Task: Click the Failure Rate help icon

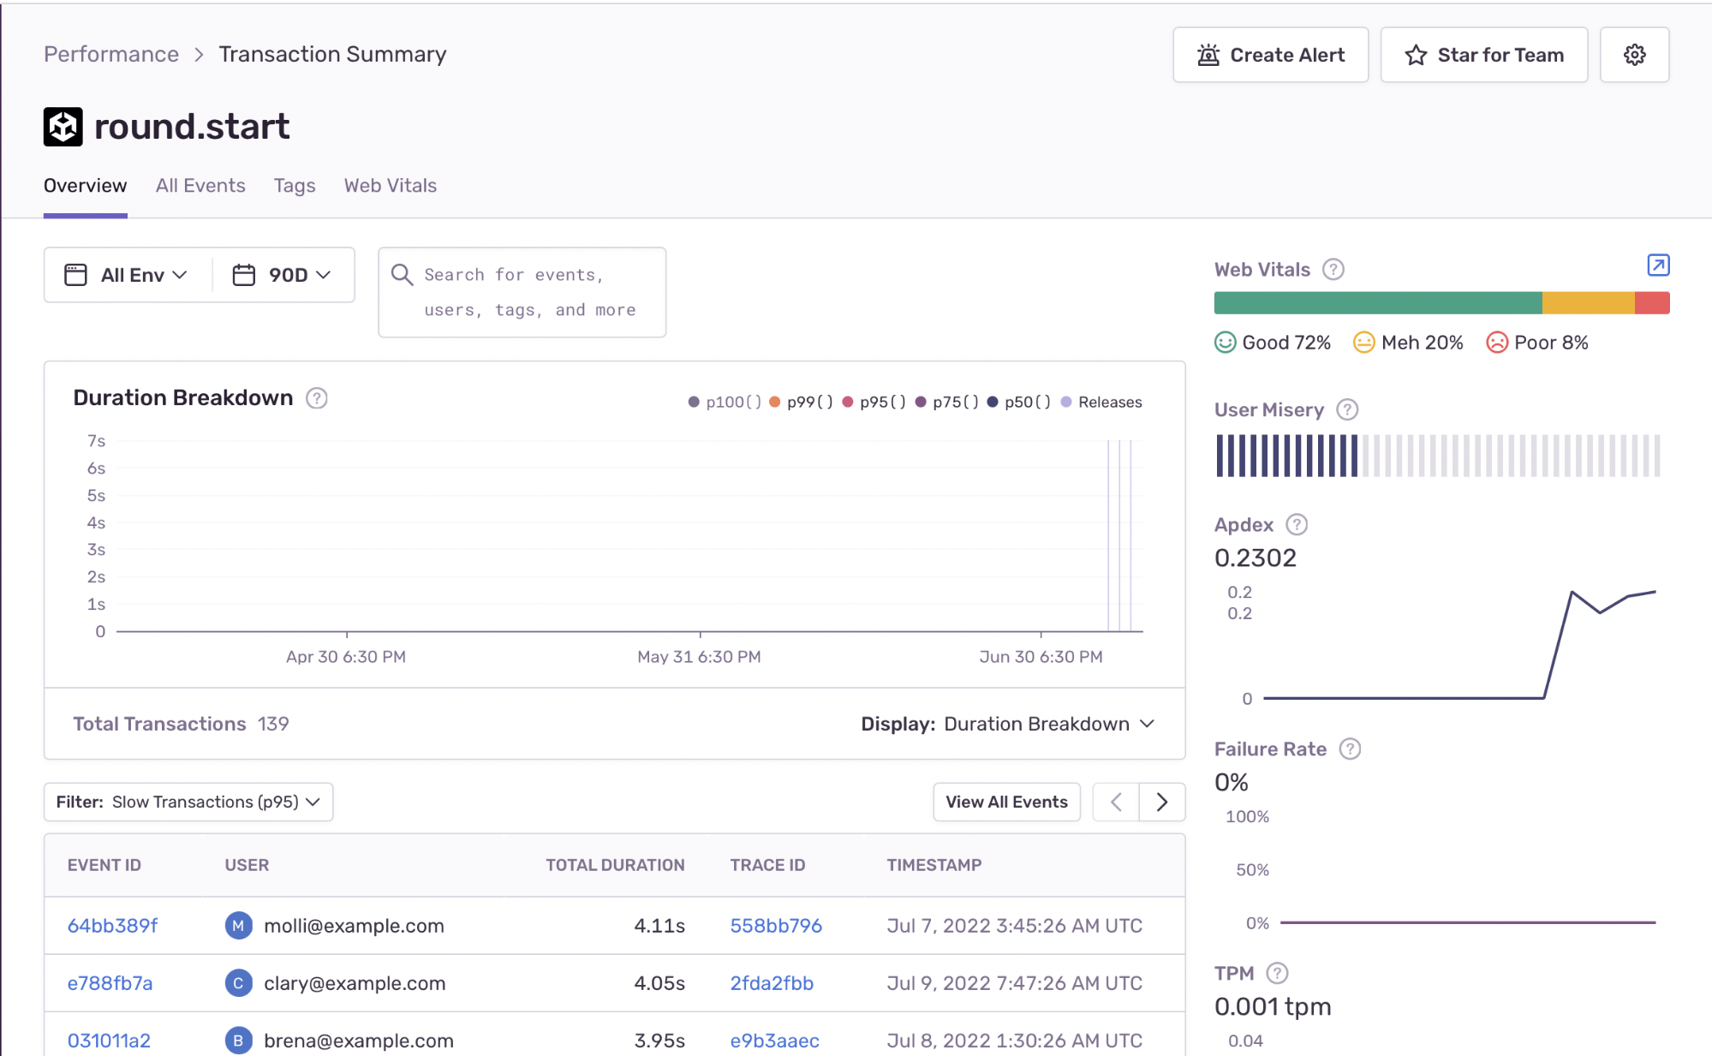Action: (x=1350, y=749)
